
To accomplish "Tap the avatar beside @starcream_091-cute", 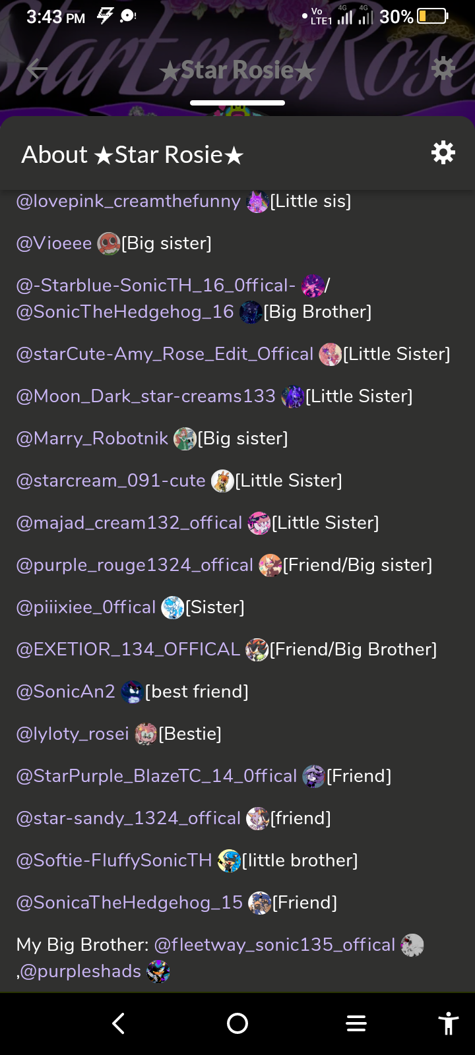I will coord(222,481).
